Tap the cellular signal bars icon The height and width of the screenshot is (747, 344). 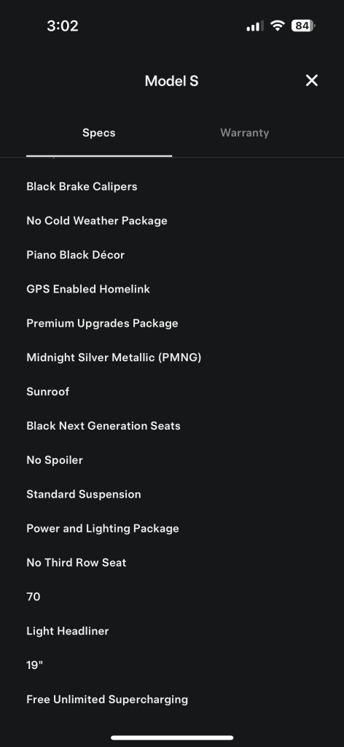254,26
